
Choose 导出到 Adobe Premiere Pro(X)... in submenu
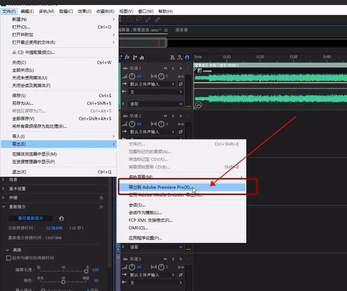click(161, 187)
